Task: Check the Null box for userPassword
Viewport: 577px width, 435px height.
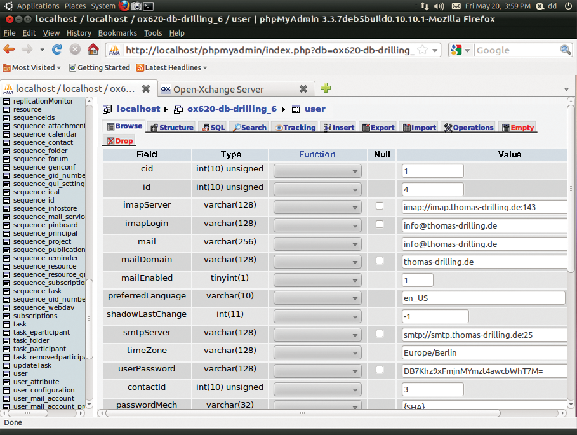Action: coord(380,370)
